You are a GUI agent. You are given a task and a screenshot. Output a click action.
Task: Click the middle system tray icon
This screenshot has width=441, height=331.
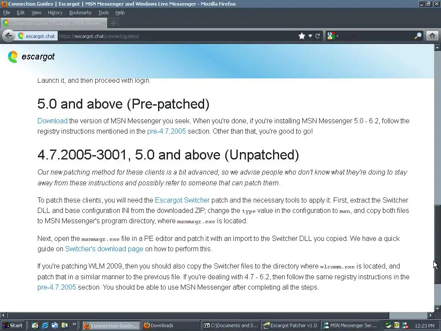tap(397, 325)
